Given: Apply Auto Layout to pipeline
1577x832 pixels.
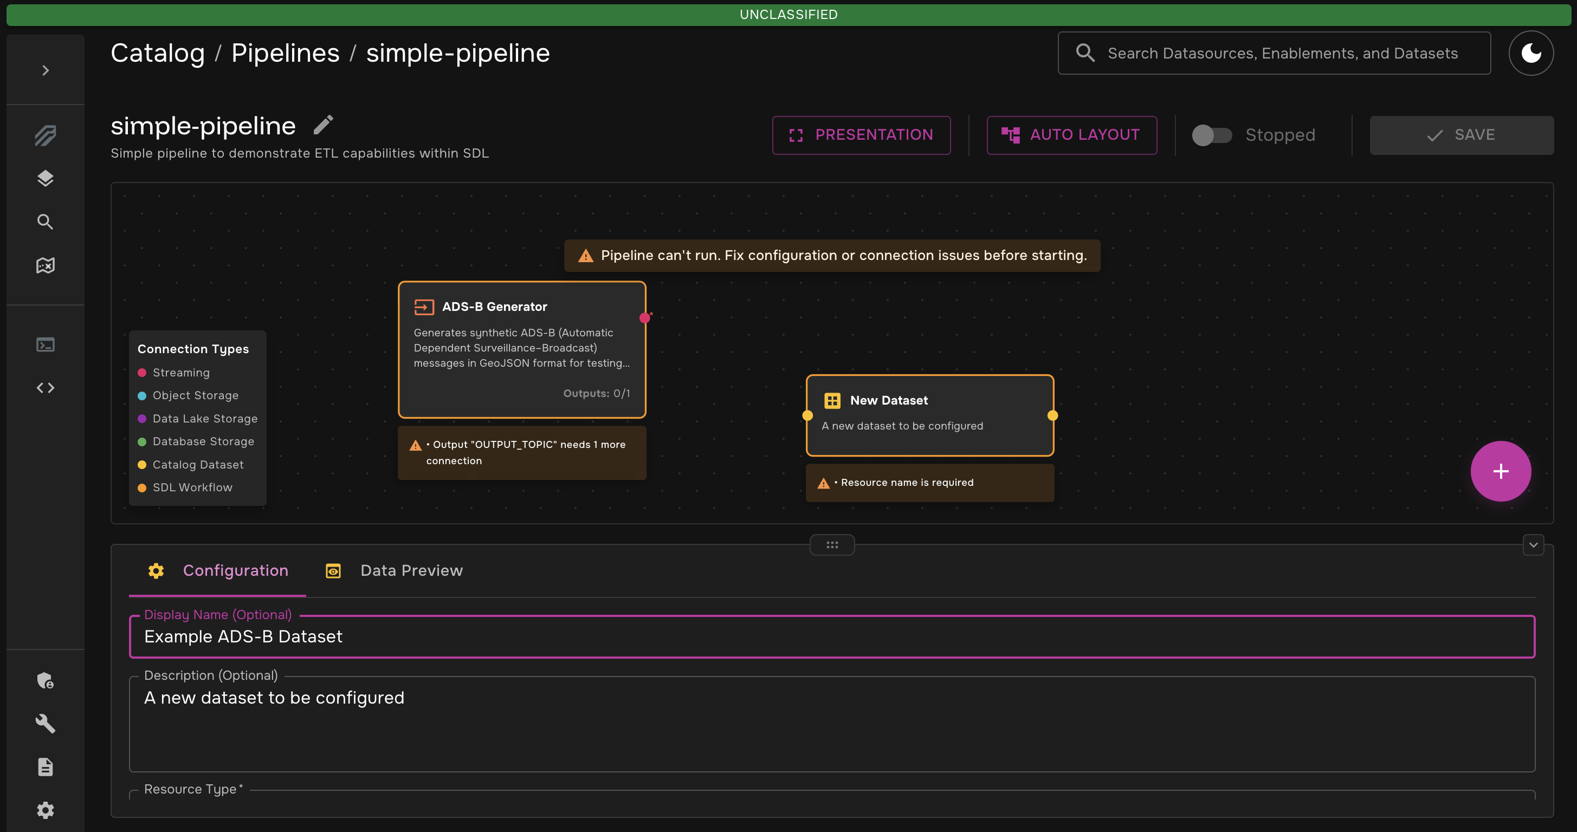Looking at the screenshot, I should click(1072, 135).
